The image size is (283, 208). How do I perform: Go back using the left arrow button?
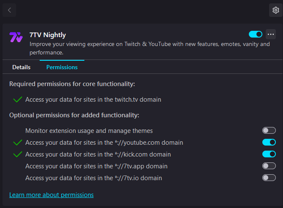9,10
